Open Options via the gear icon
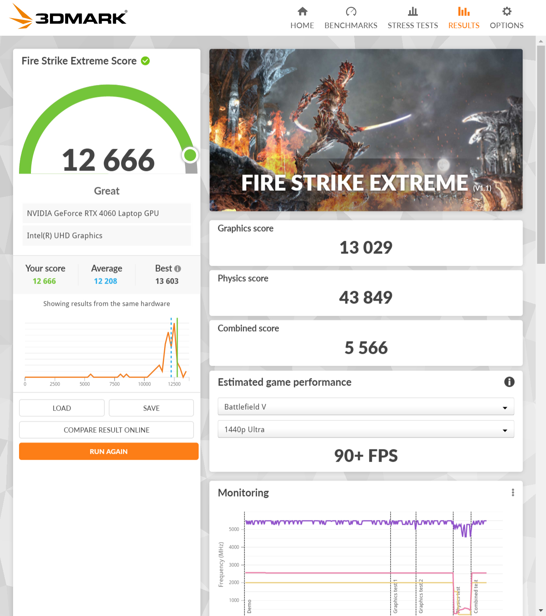 tap(507, 12)
